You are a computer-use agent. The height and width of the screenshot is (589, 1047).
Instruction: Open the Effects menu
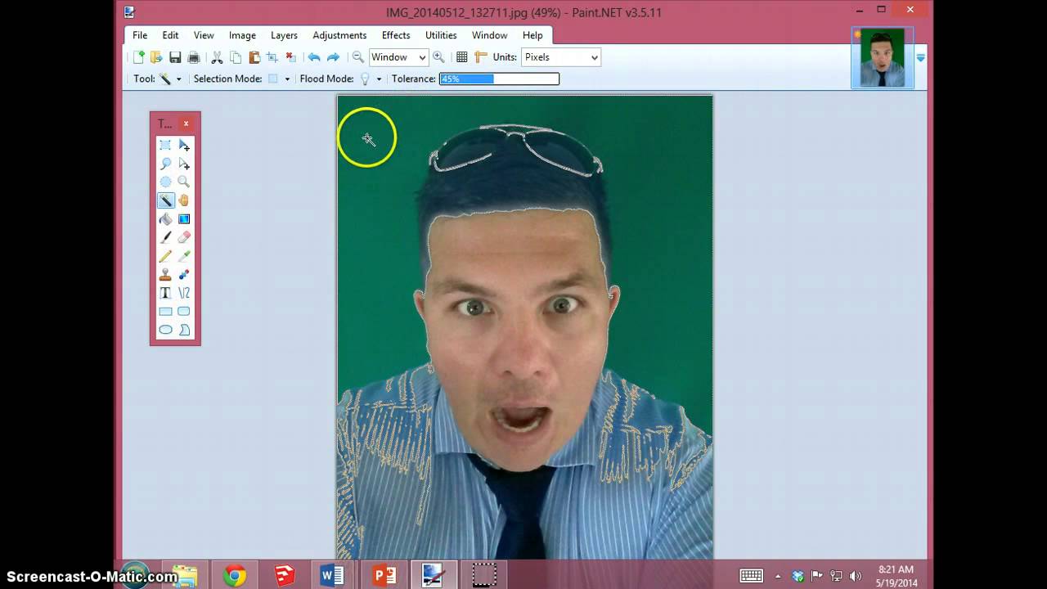396,35
